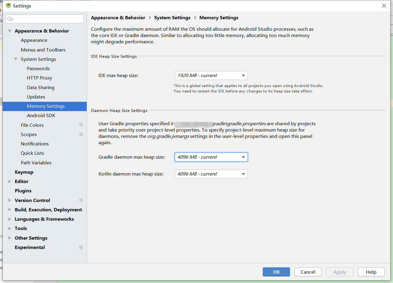Click Memory Settings breadcrumb

click(x=219, y=18)
